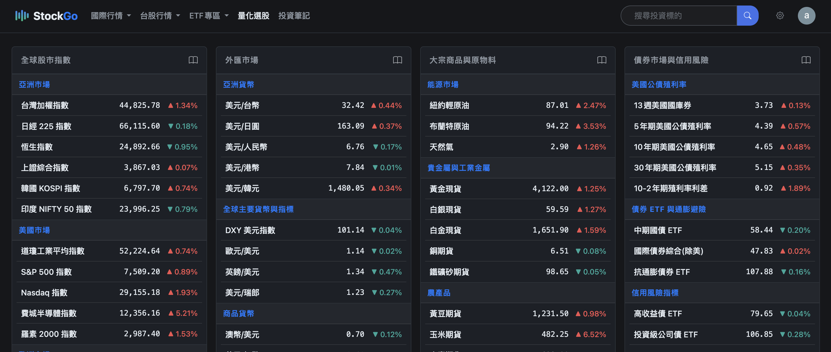This screenshot has width=831, height=352.
Task: Open settings via the gear icon
Action: 780,15
